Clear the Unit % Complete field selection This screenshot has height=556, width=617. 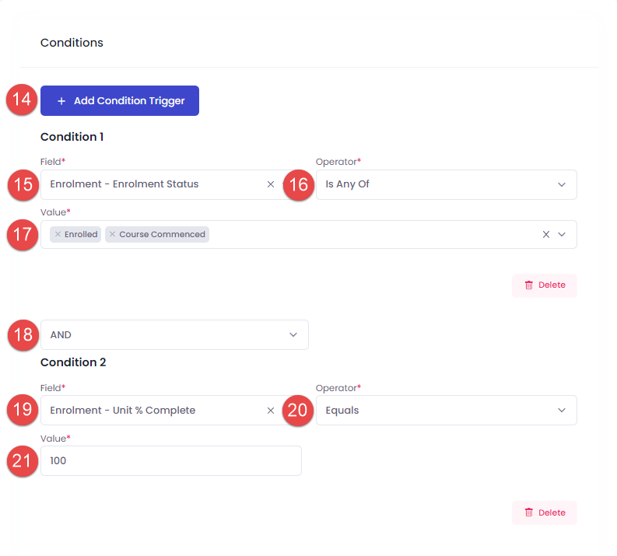click(x=271, y=411)
